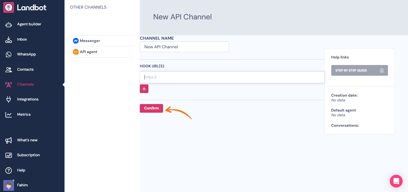408x192 pixels.
Task: Select the Channels antenna icon
Action: click(x=9, y=84)
